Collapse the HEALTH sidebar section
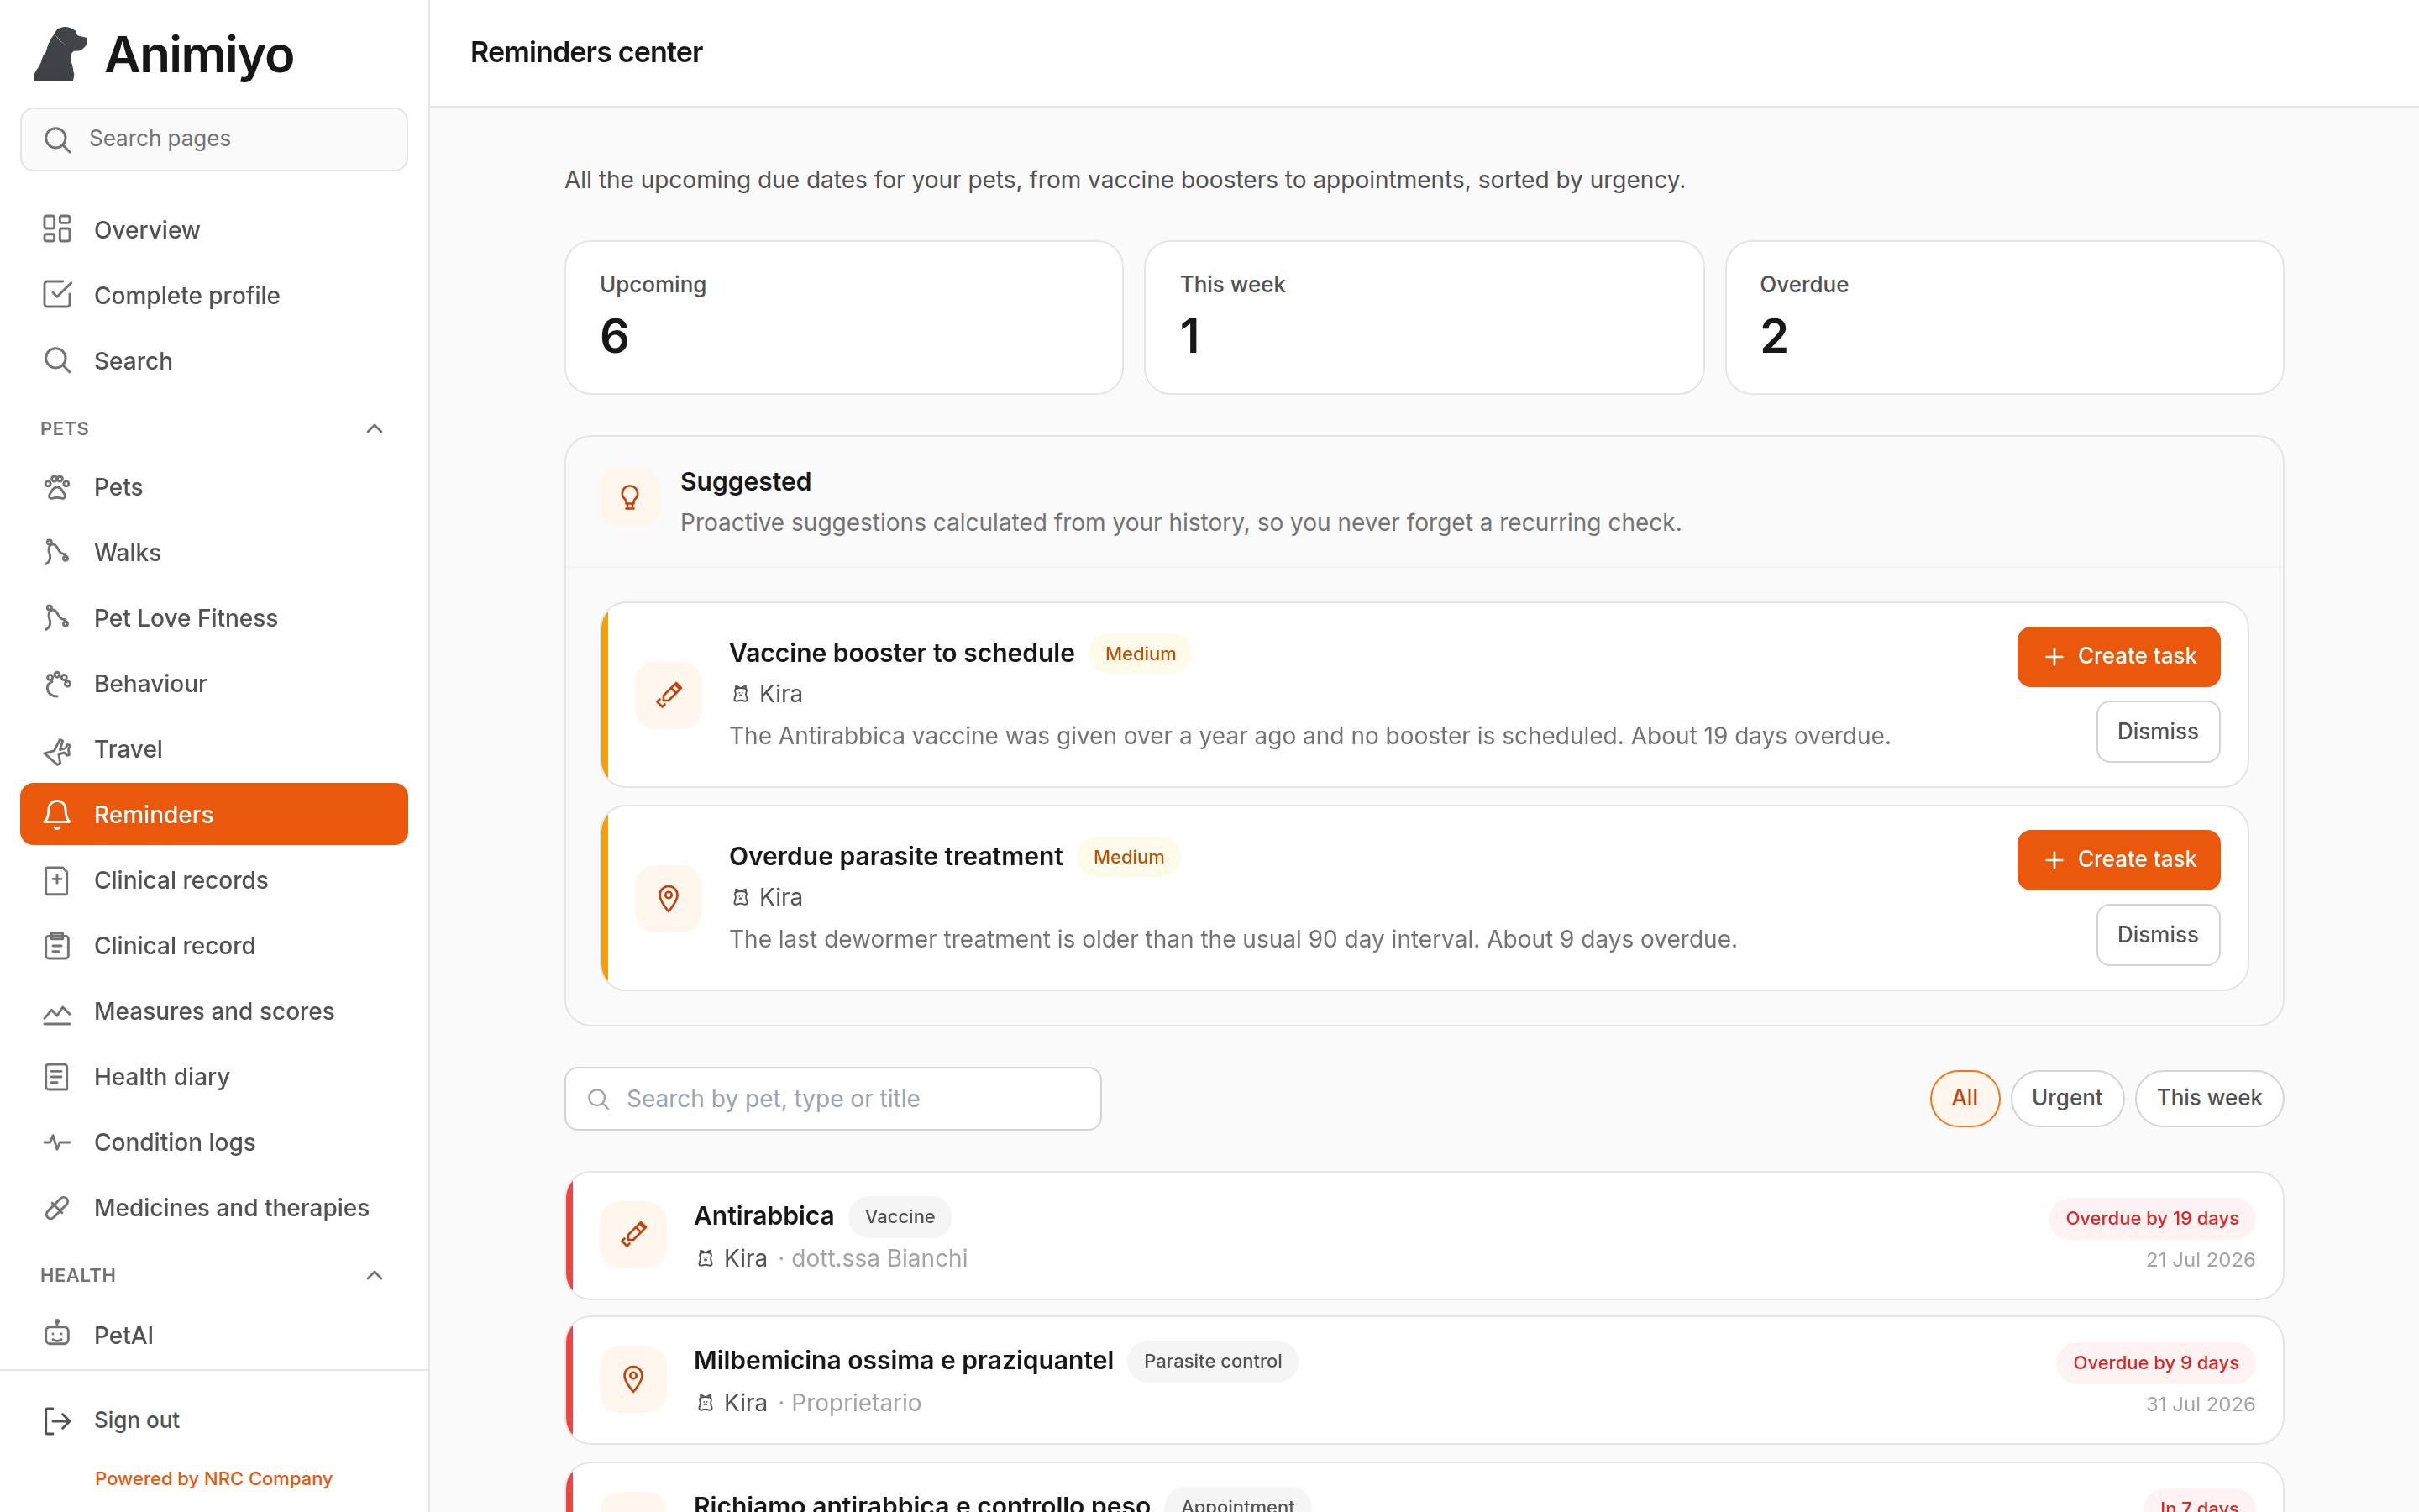2419x1512 pixels. tap(375, 1275)
